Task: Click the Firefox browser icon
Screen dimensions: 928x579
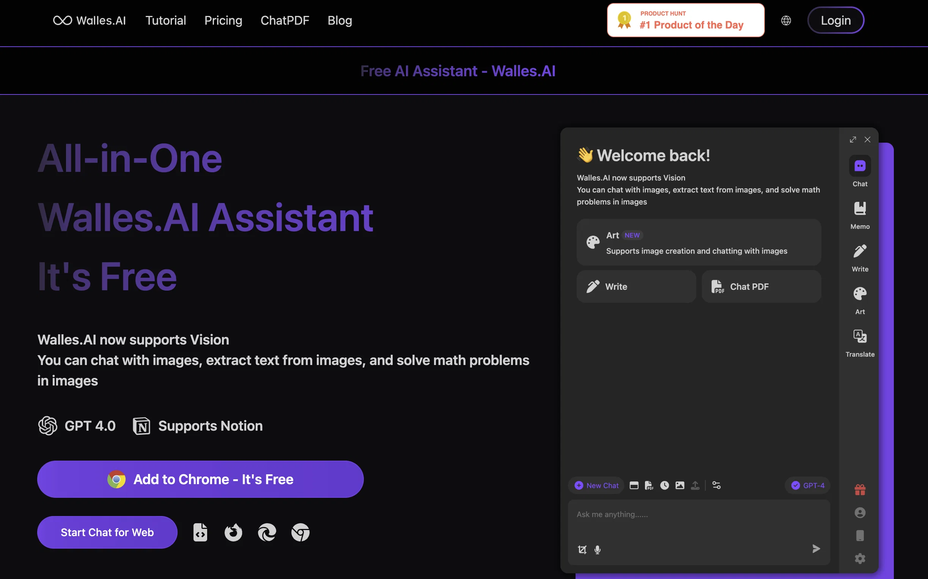Action: (x=233, y=532)
